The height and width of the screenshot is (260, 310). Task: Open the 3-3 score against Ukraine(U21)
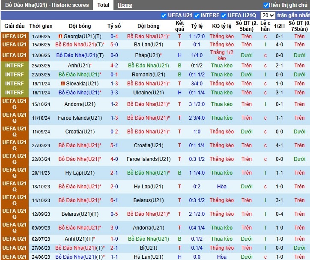tap(114, 93)
